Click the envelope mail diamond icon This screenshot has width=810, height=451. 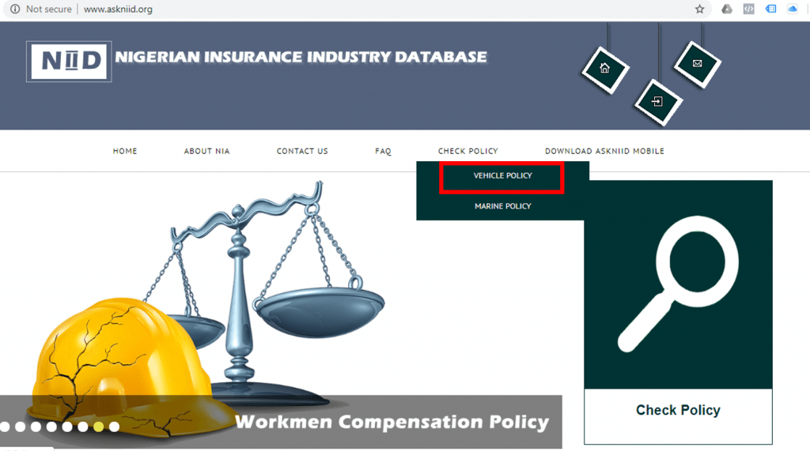698,64
